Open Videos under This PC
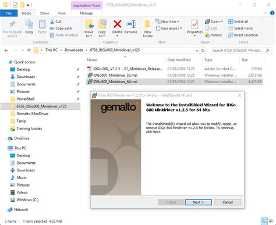This screenshot has width=276, height=225. coord(22,192)
